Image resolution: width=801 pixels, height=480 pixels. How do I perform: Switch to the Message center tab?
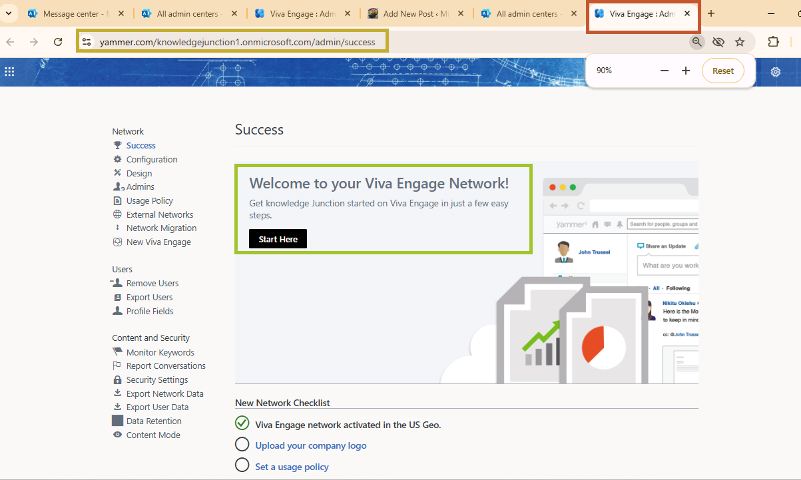[x=76, y=13]
